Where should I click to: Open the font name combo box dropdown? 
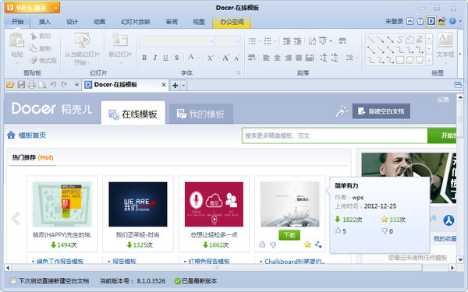pos(211,41)
